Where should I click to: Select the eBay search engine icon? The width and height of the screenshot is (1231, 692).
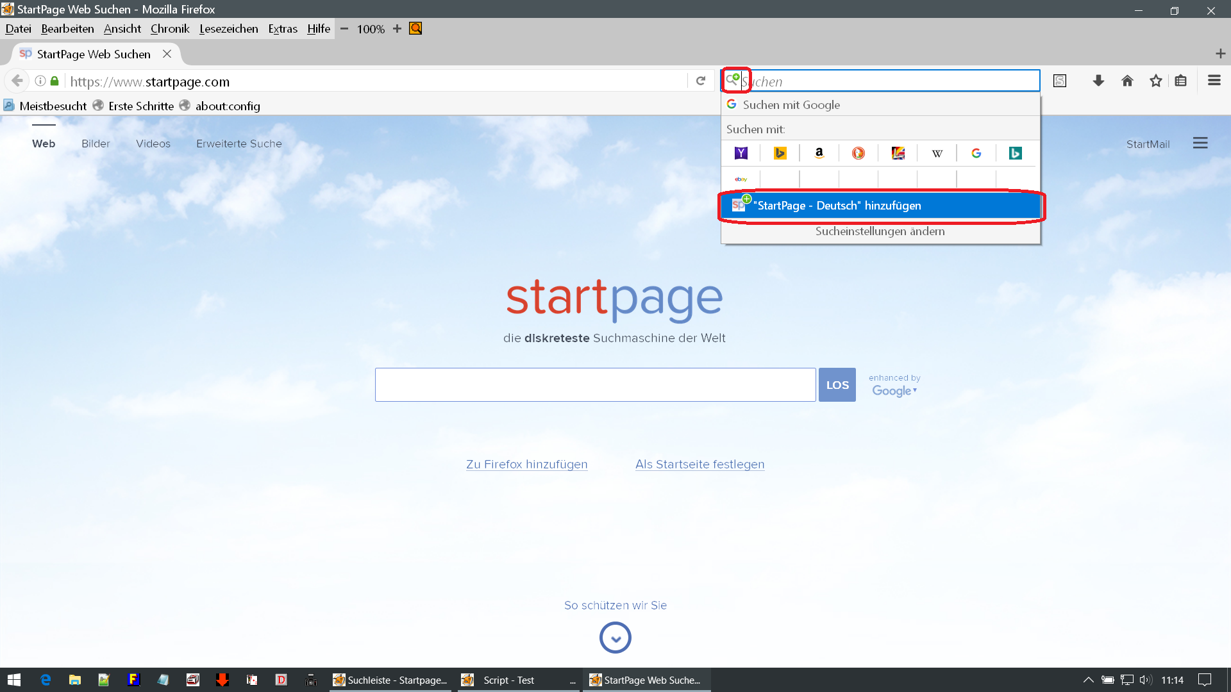(x=741, y=179)
